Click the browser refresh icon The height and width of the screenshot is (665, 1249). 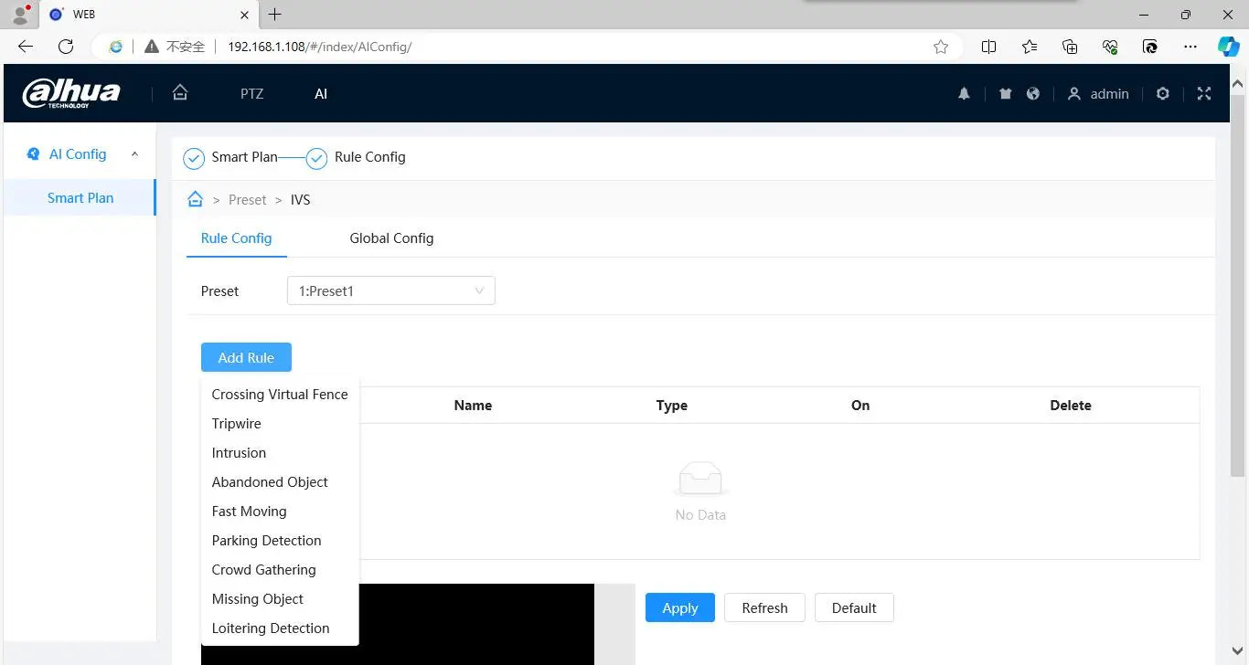pos(66,47)
